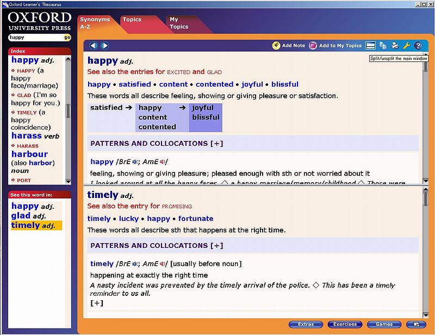The image size is (435, 335).
Task: Click the Exercises button
Action: click(345, 325)
